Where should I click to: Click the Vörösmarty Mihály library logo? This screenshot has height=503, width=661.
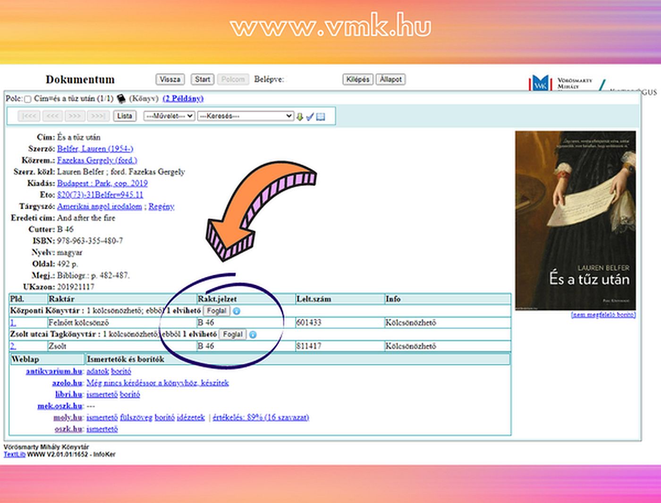[x=540, y=83]
